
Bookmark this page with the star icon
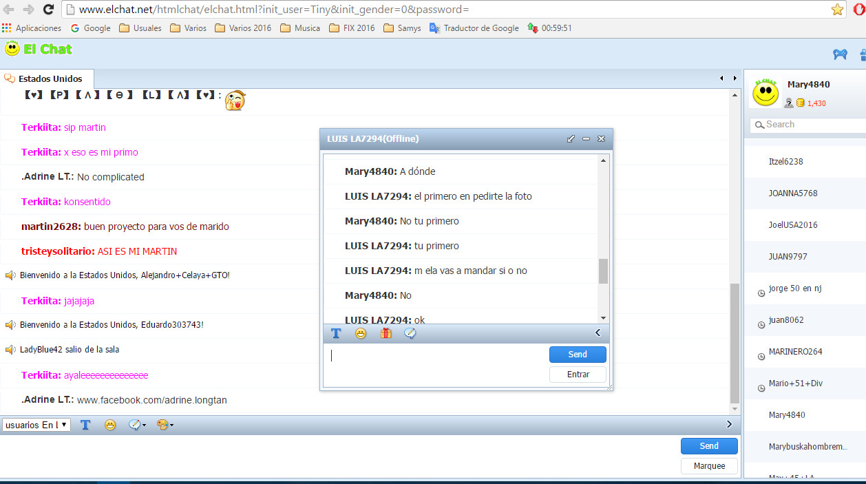[837, 10]
